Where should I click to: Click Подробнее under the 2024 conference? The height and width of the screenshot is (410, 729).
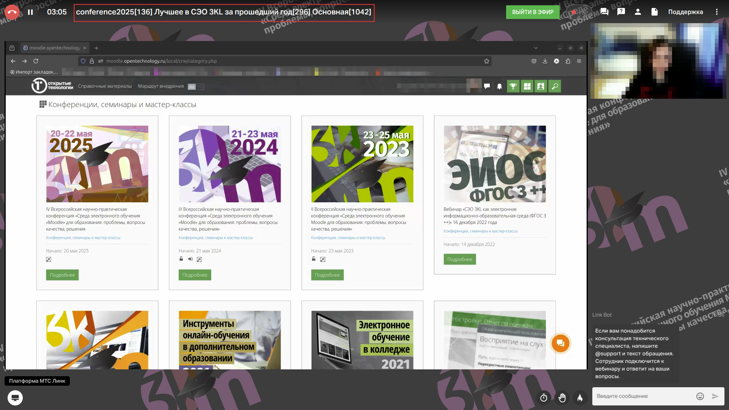pos(195,275)
